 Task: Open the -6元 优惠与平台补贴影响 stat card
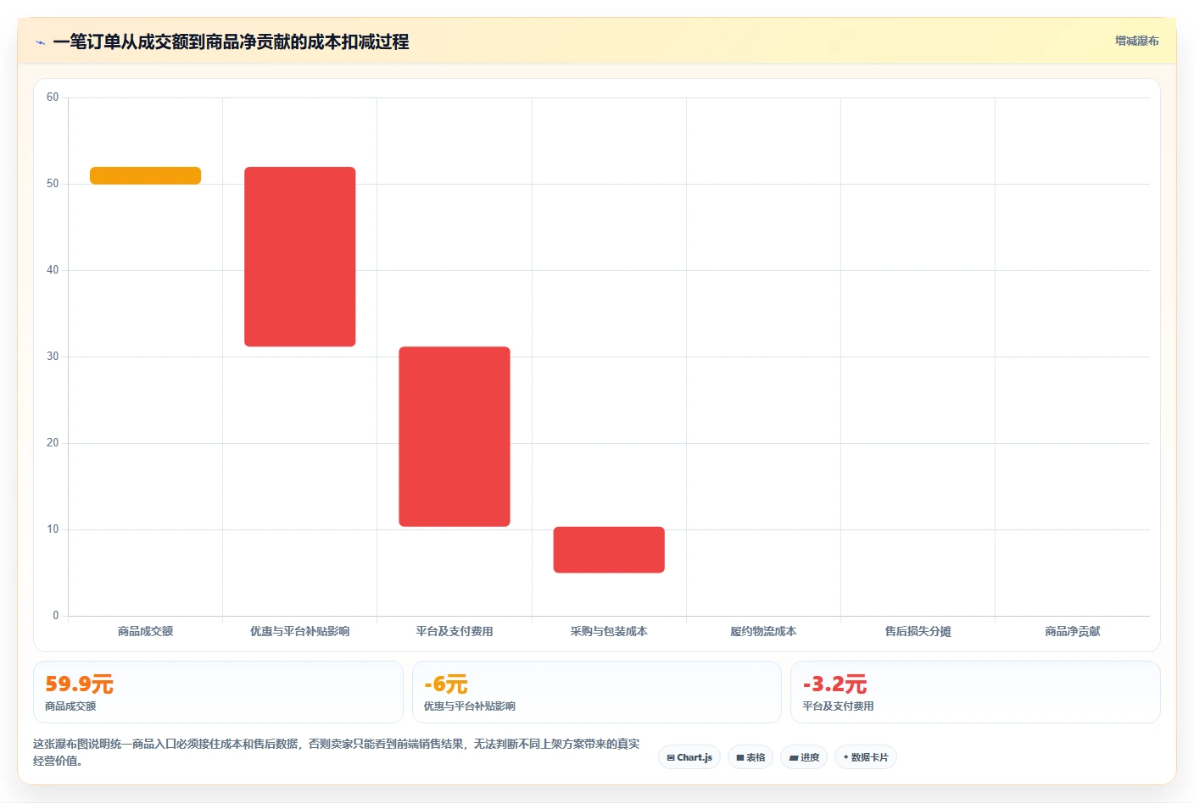(597, 692)
